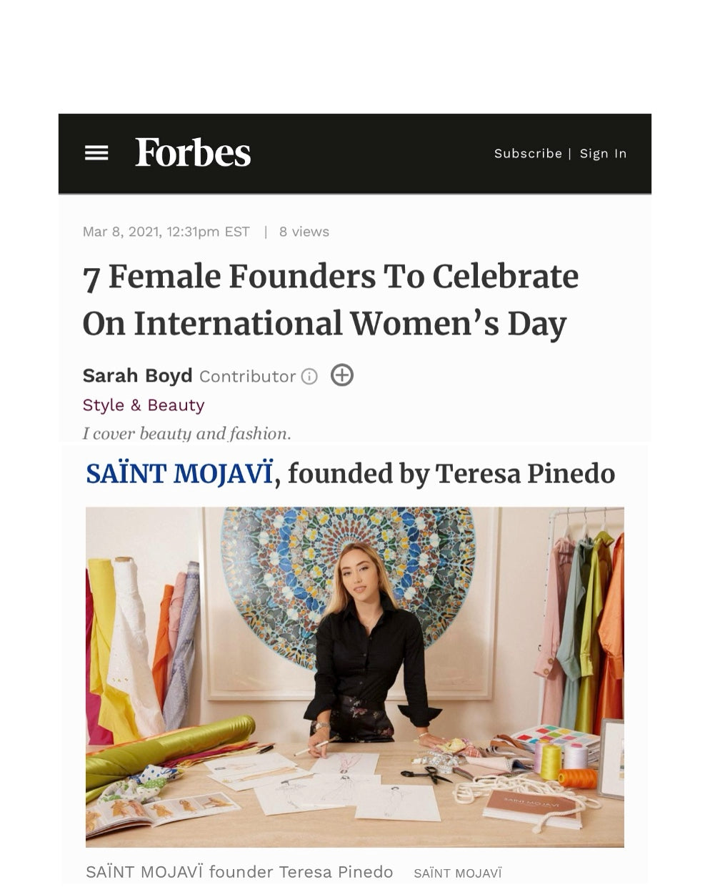Click the 8 views counter
Image resolution: width=710 pixels, height=887 pixels.
(304, 232)
